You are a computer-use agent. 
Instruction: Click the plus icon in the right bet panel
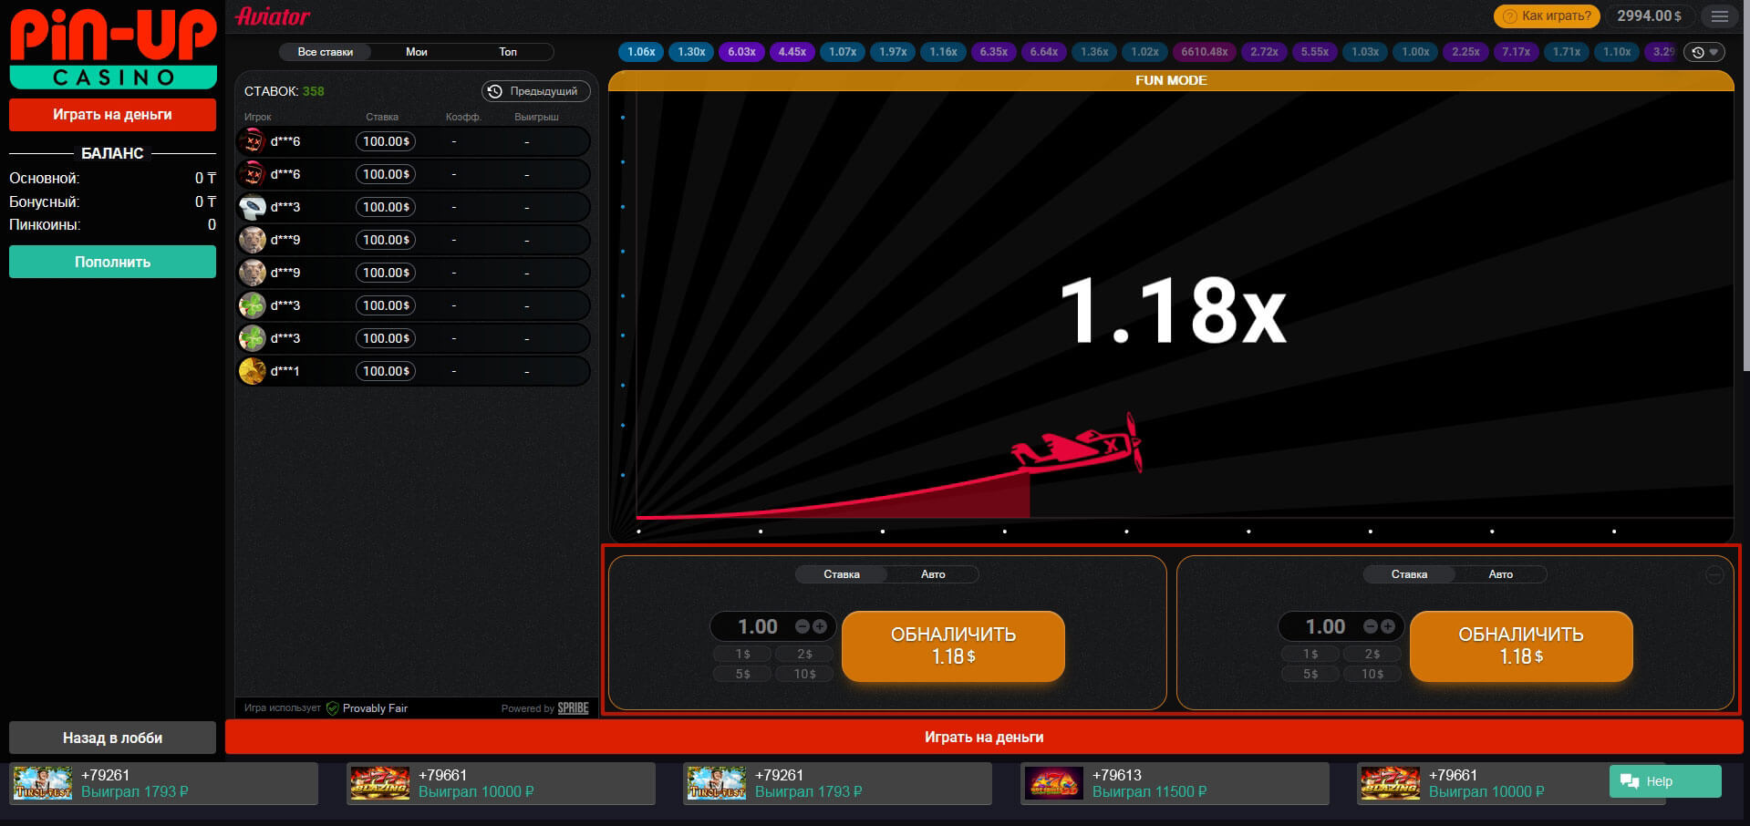coord(1387,626)
